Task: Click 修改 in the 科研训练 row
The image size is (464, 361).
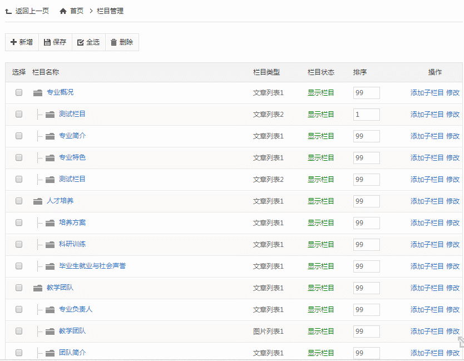Action: (453, 245)
